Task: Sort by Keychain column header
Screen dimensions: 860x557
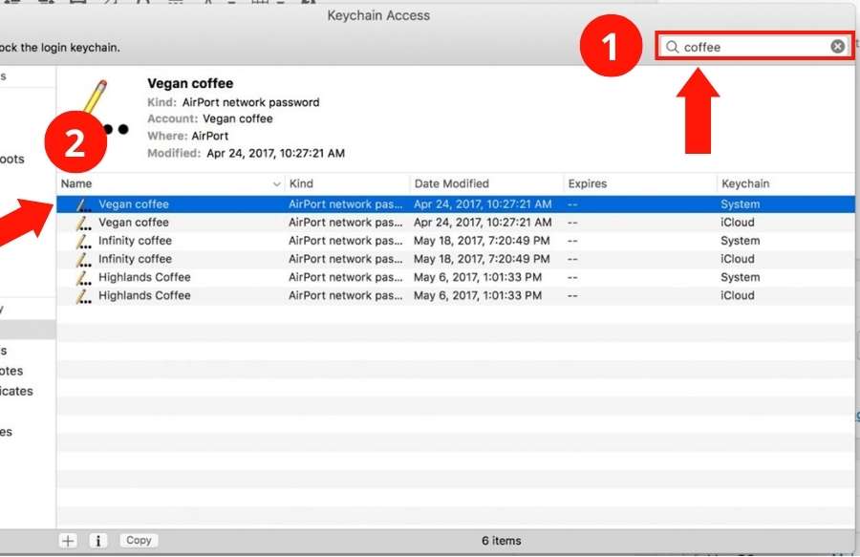Action: tap(745, 183)
